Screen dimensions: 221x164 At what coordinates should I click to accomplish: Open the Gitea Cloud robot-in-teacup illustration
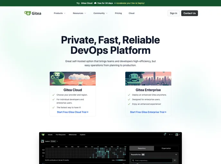(x=73, y=78)
